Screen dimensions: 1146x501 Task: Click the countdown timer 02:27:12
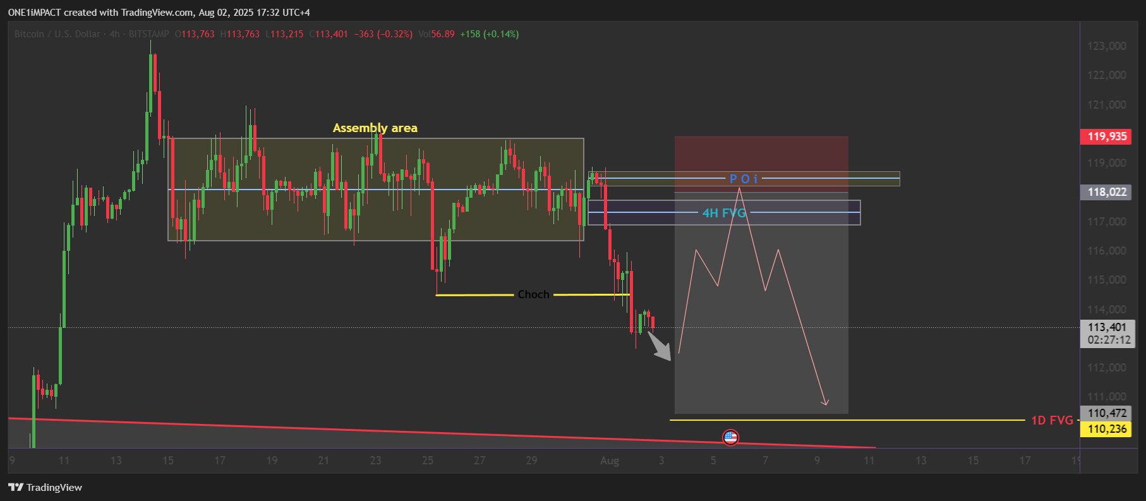click(x=1109, y=340)
